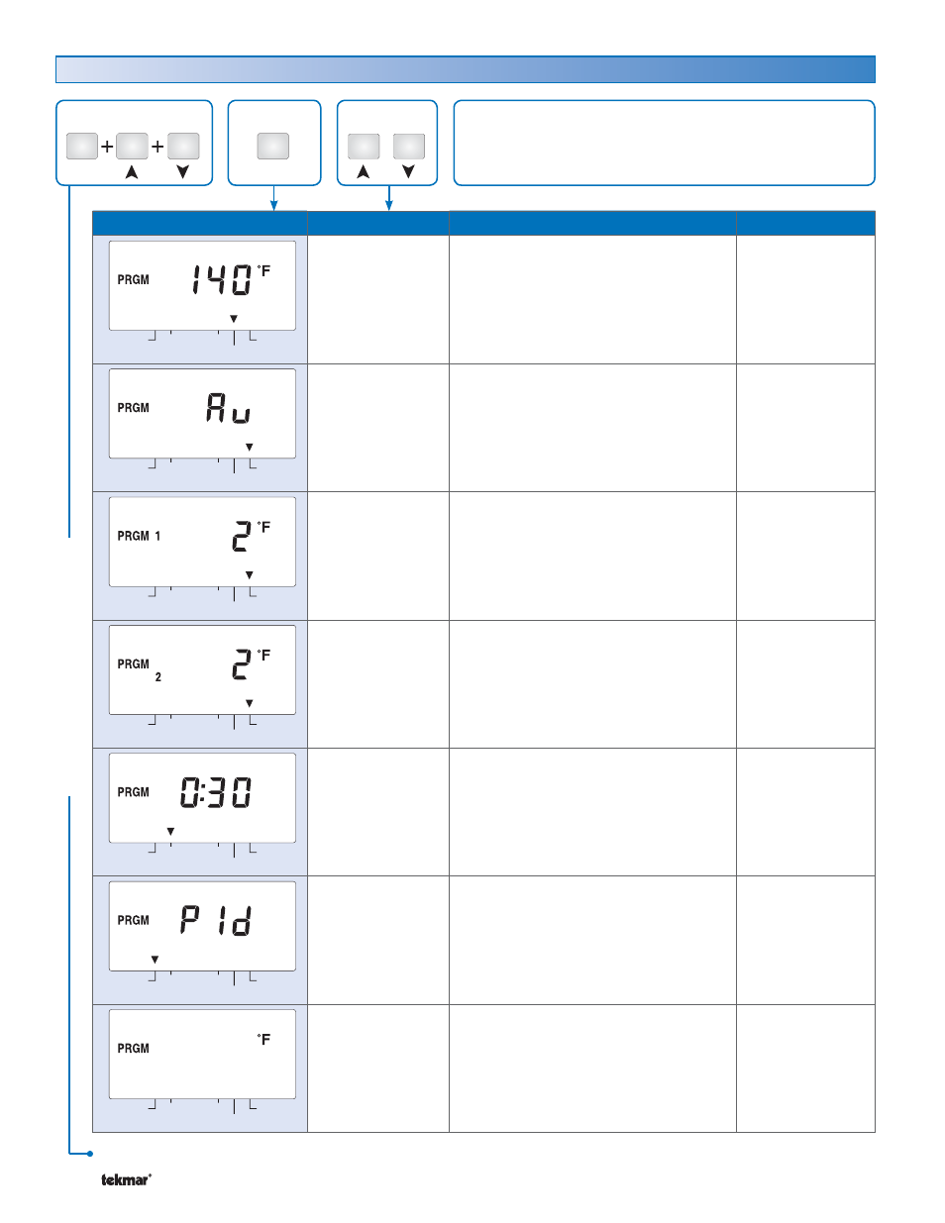Click the down-arrow button in the three-button combination
The width and height of the screenshot is (945, 1223).
click(183, 146)
